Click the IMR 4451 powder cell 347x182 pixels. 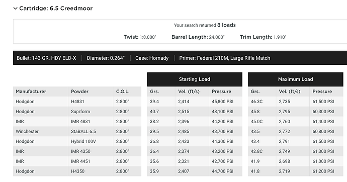coord(91,161)
